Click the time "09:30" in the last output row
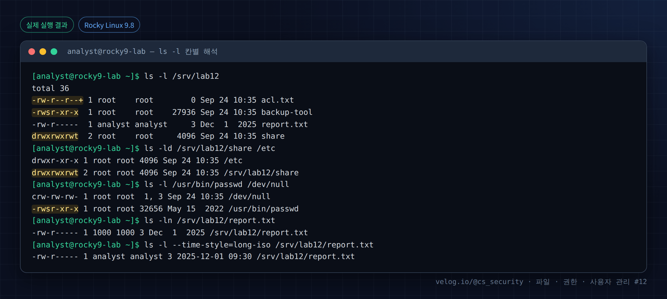Screen dimensions: 667x299 tap(240, 257)
